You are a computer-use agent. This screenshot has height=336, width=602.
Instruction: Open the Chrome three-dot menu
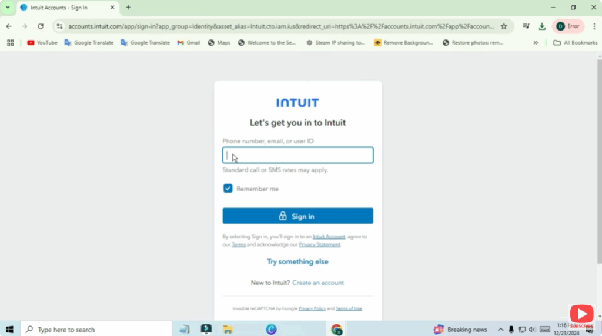(x=594, y=26)
